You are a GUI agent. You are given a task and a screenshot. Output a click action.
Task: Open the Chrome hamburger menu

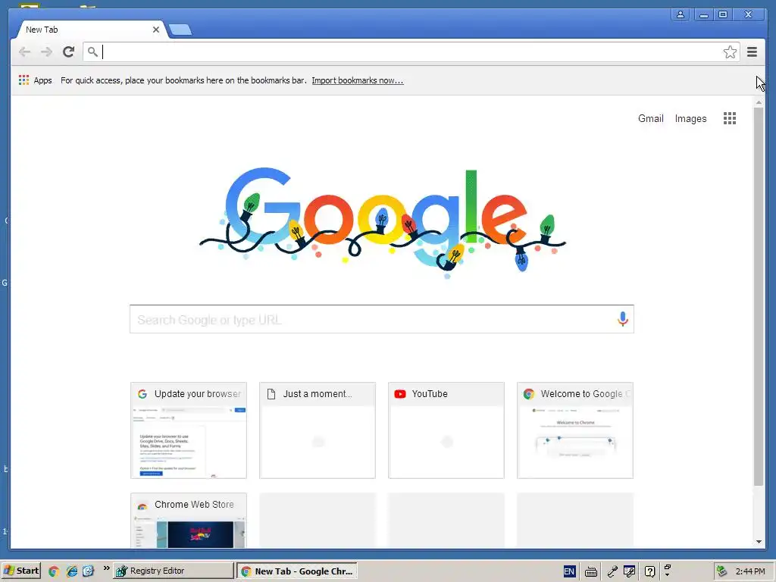pyautogui.click(x=753, y=52)
